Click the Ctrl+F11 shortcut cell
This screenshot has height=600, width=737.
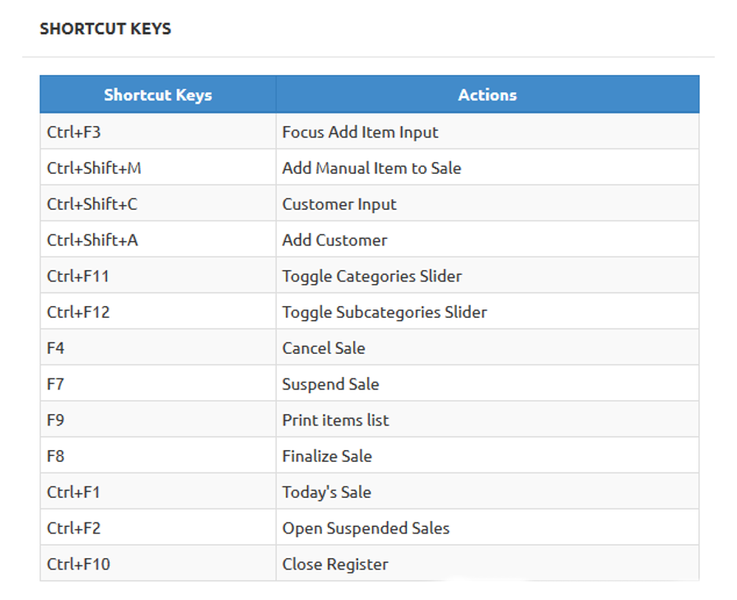pyautogui.click(x=78, y=277)
